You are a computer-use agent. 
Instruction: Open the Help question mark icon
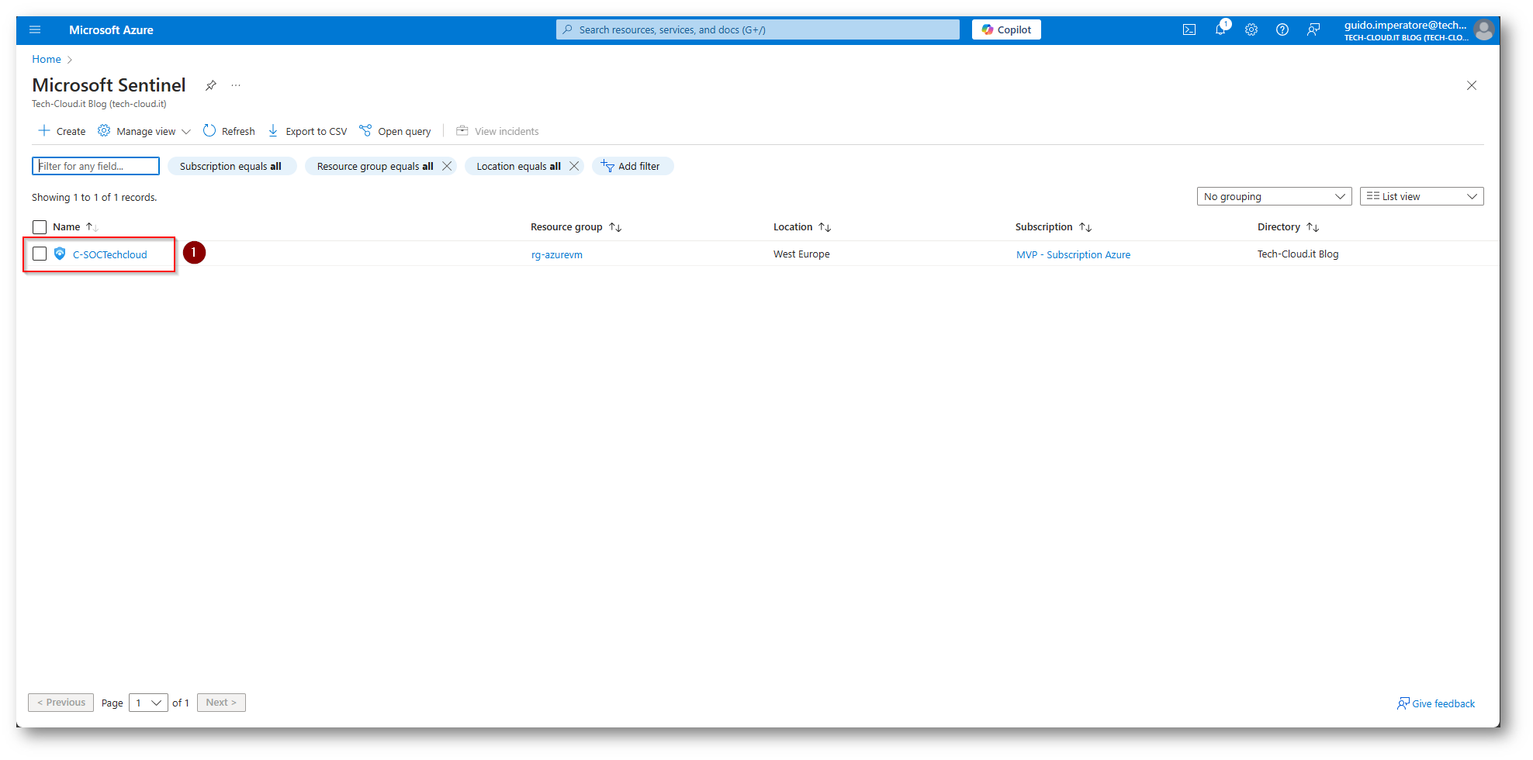[x=1282, y=30]
